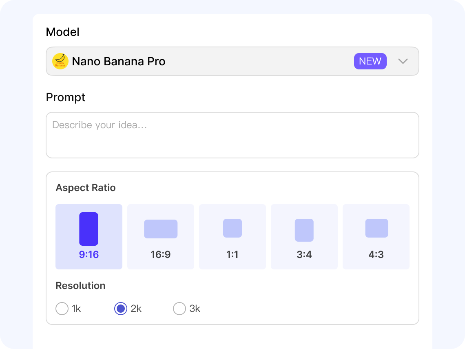Screen dimensions: 465x349
Task: Pick the 1:1 square shape icon
Action: click(x=232, y=228)
